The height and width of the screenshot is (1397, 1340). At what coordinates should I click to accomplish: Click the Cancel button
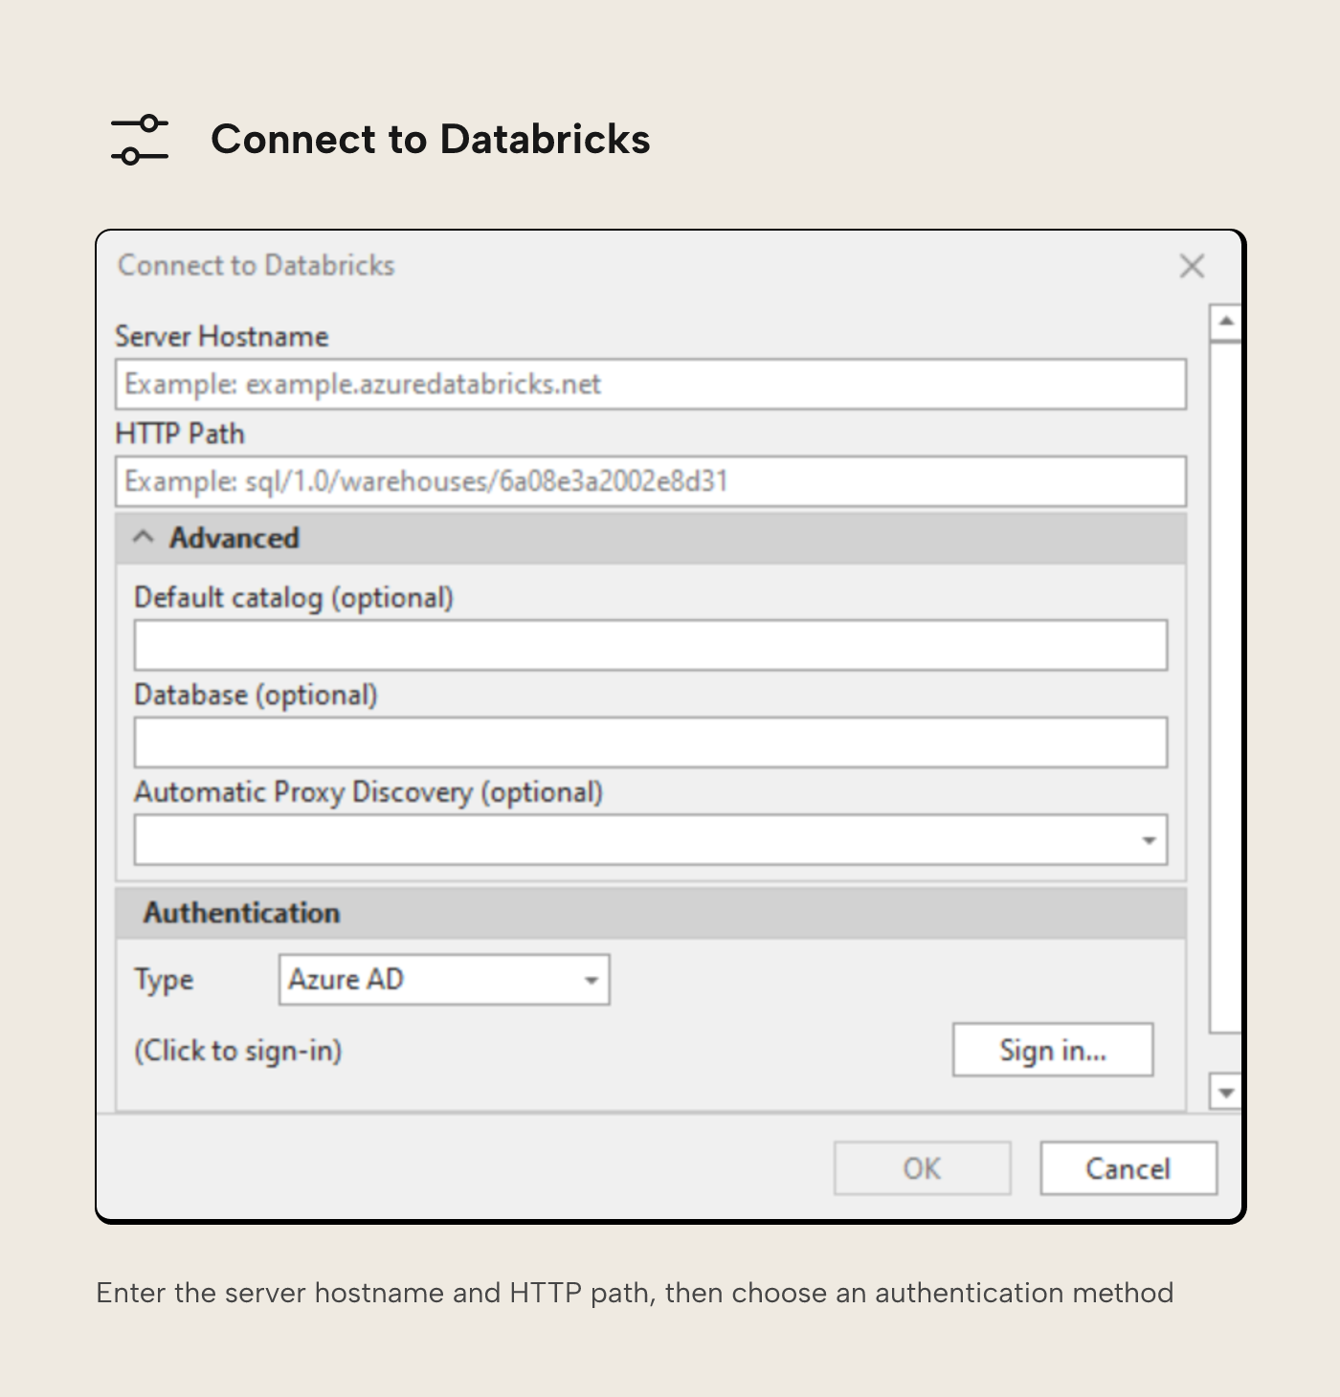pyautogui.click(x=1128, y=1168)
